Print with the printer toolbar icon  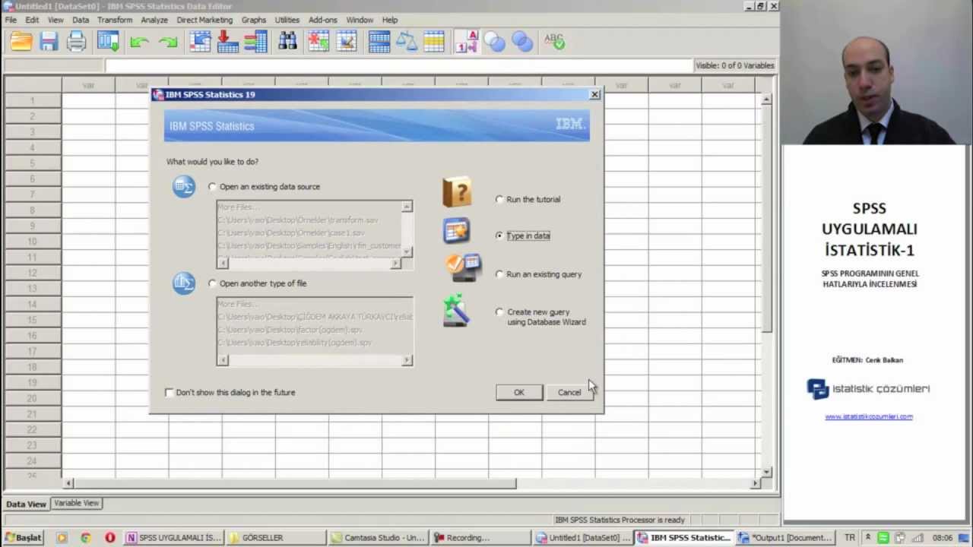pyautogui.click(x=76, y=41)
